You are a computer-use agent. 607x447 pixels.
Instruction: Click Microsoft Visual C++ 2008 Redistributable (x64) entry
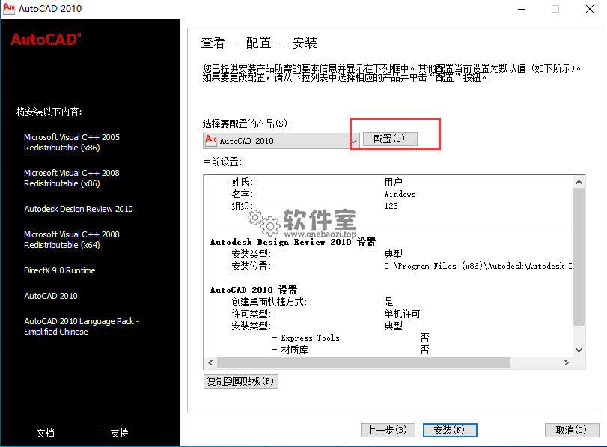tap(72, 240)
